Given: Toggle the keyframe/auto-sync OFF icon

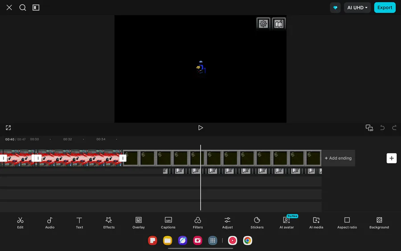Looking at the screenshot, I should [369, 128].
